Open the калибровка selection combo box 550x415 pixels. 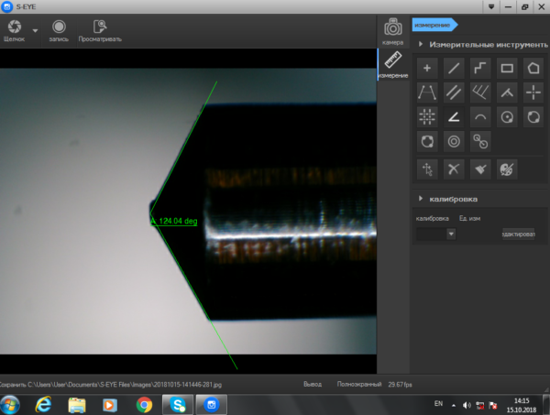coord(435,234)
